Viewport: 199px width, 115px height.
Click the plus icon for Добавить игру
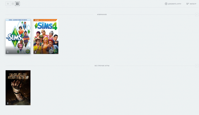click(x=166, y=4)
